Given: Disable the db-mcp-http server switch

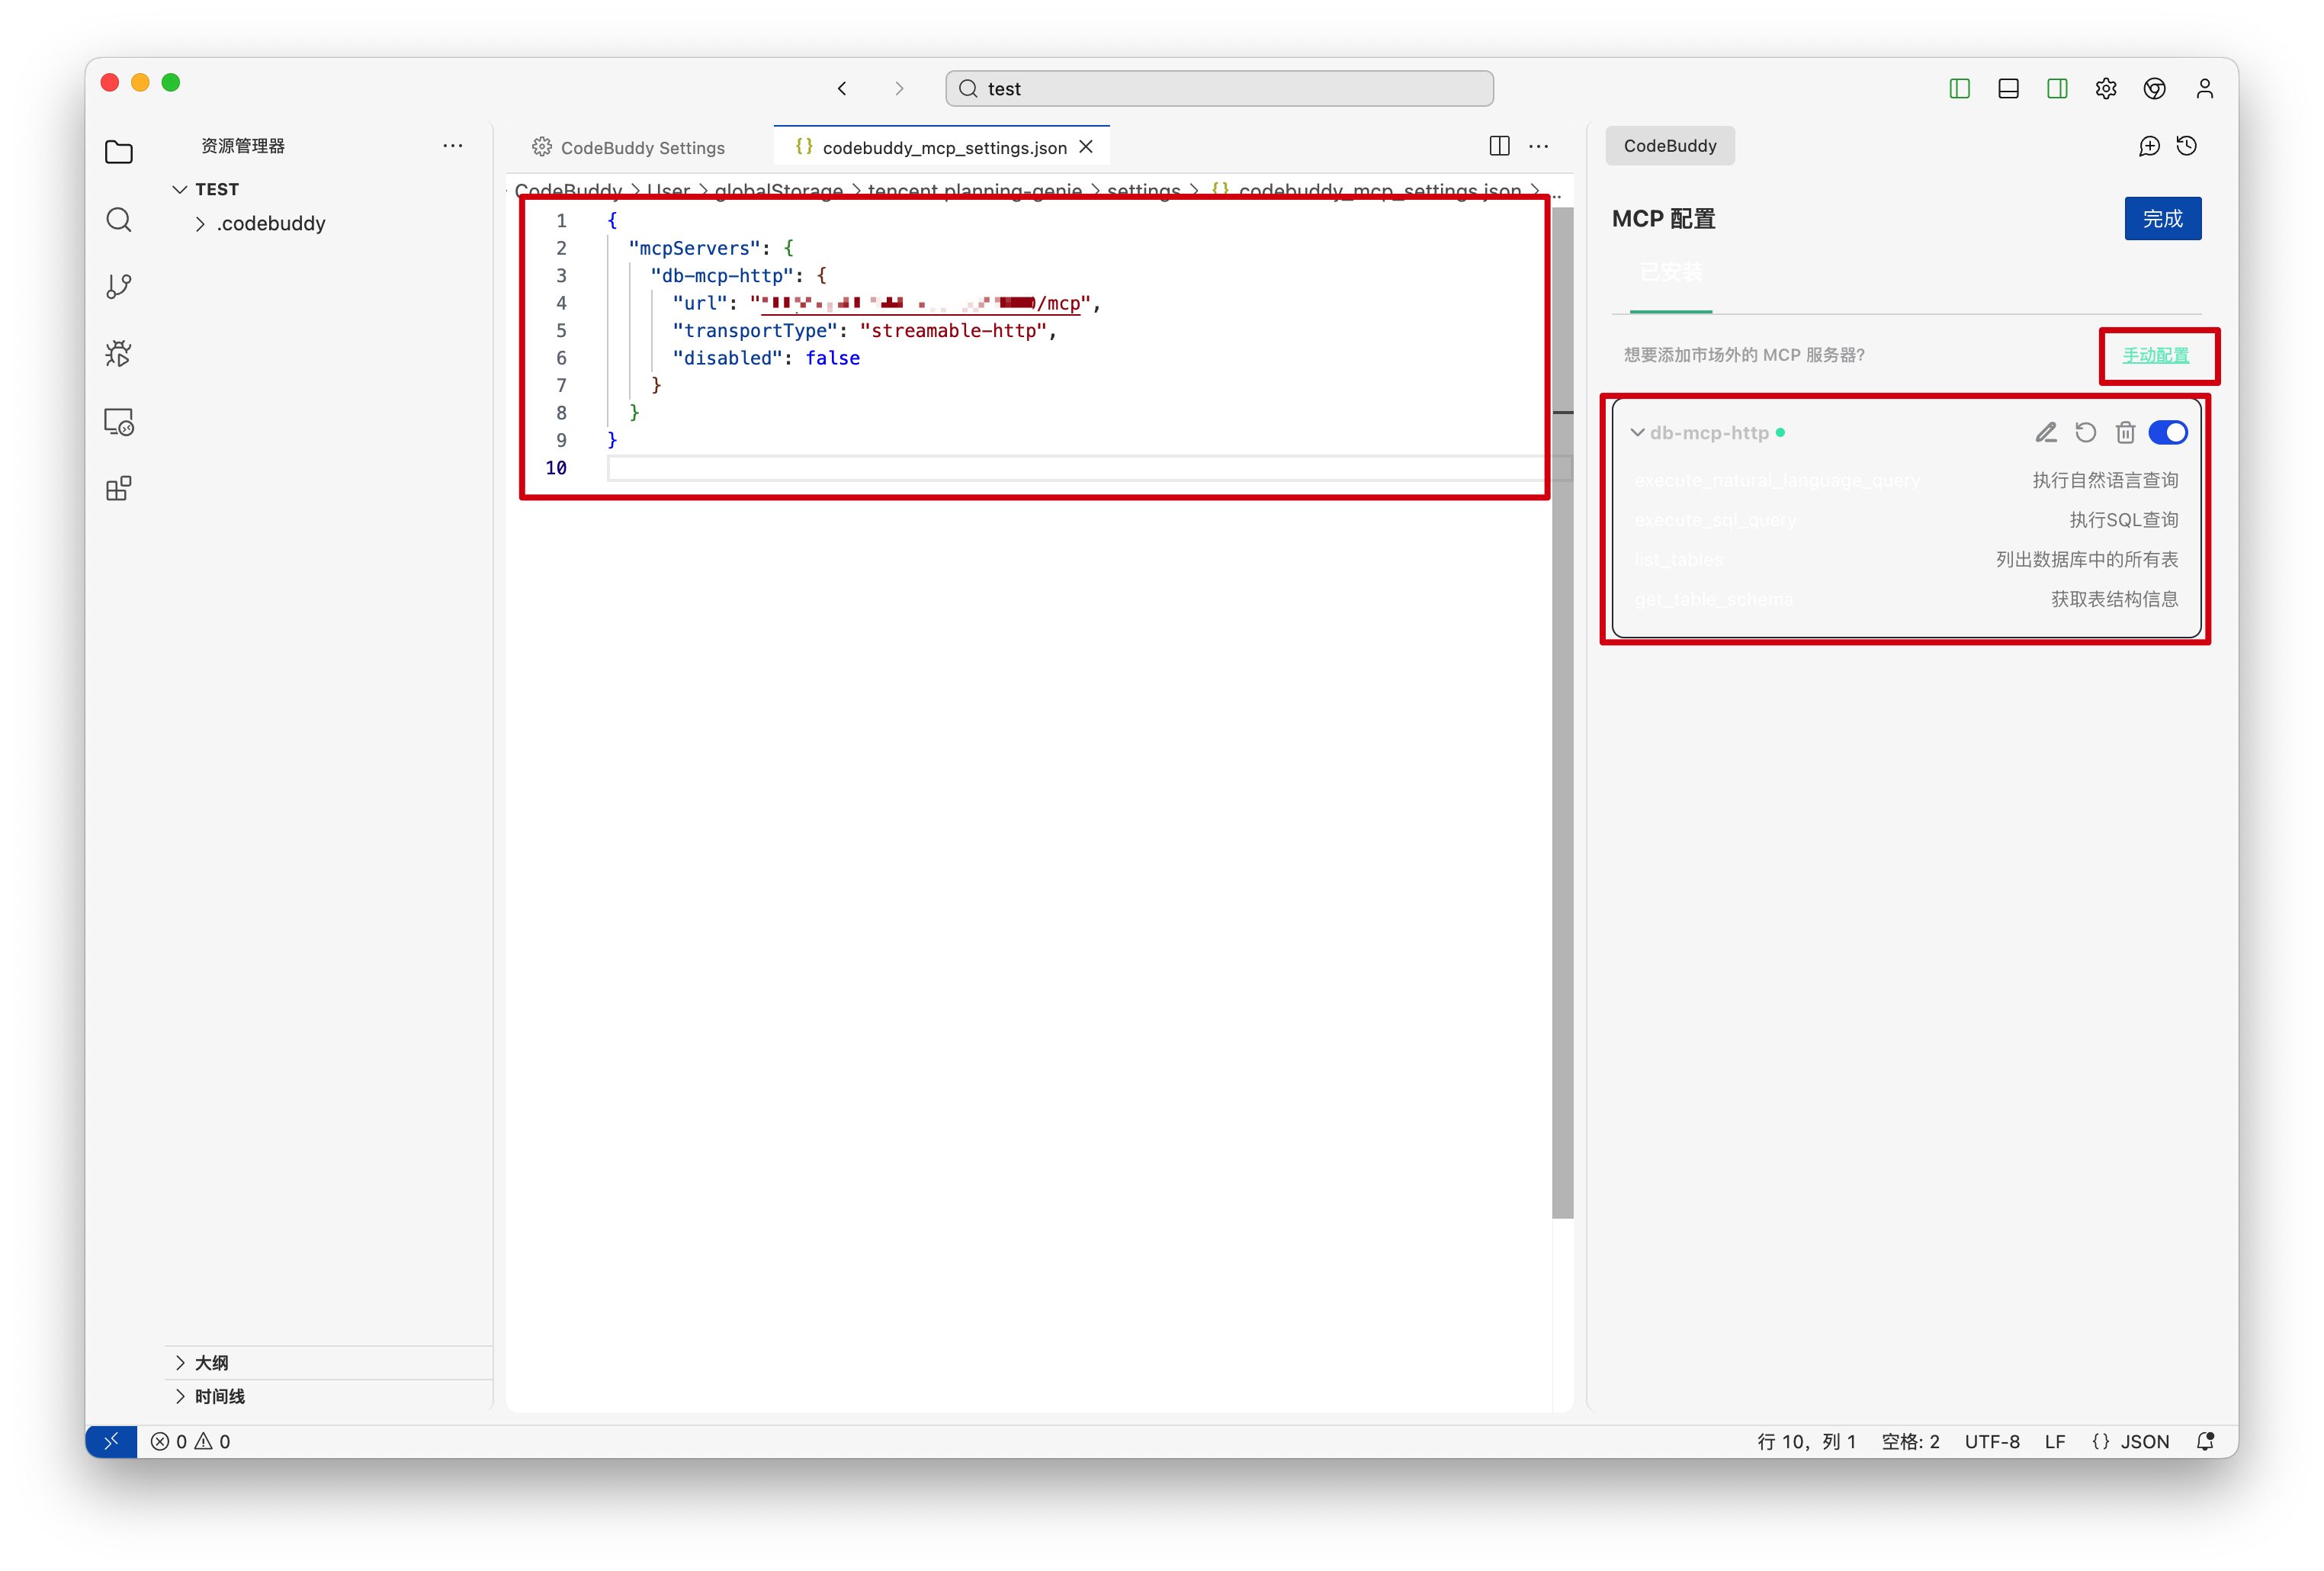Looking at the screenshot, I should (2167, 433).
